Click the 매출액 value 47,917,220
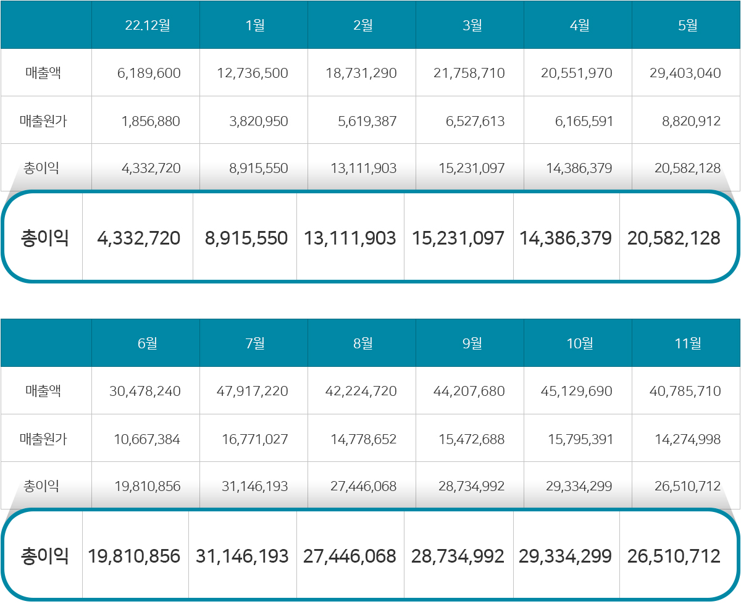Viewport: 741px width, 604px height. pyautogui.click(x=253, y=391)
